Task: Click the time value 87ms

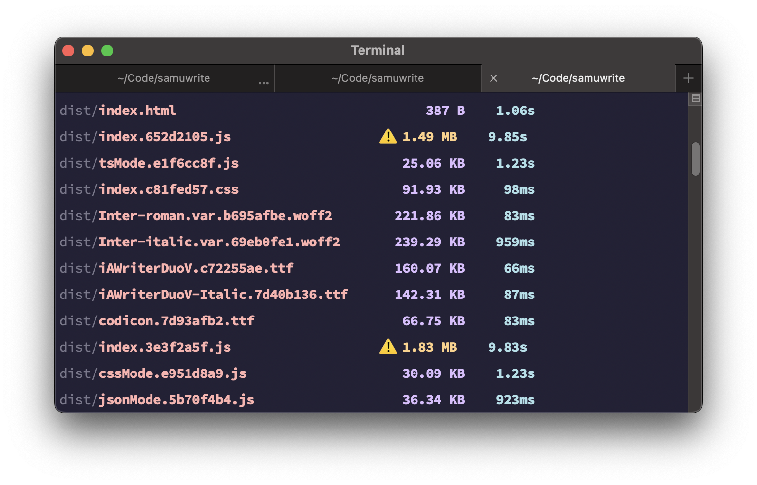Action: [519, 295]
